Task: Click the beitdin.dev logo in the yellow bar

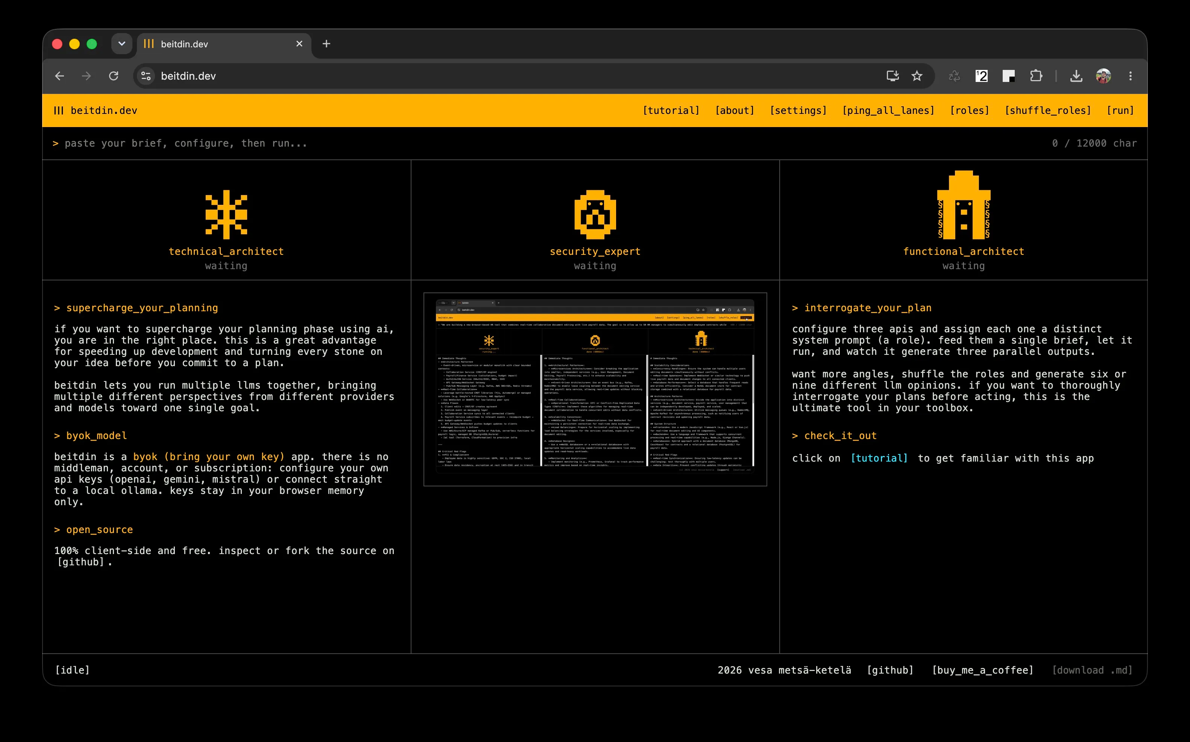Action: coord(96,111)
